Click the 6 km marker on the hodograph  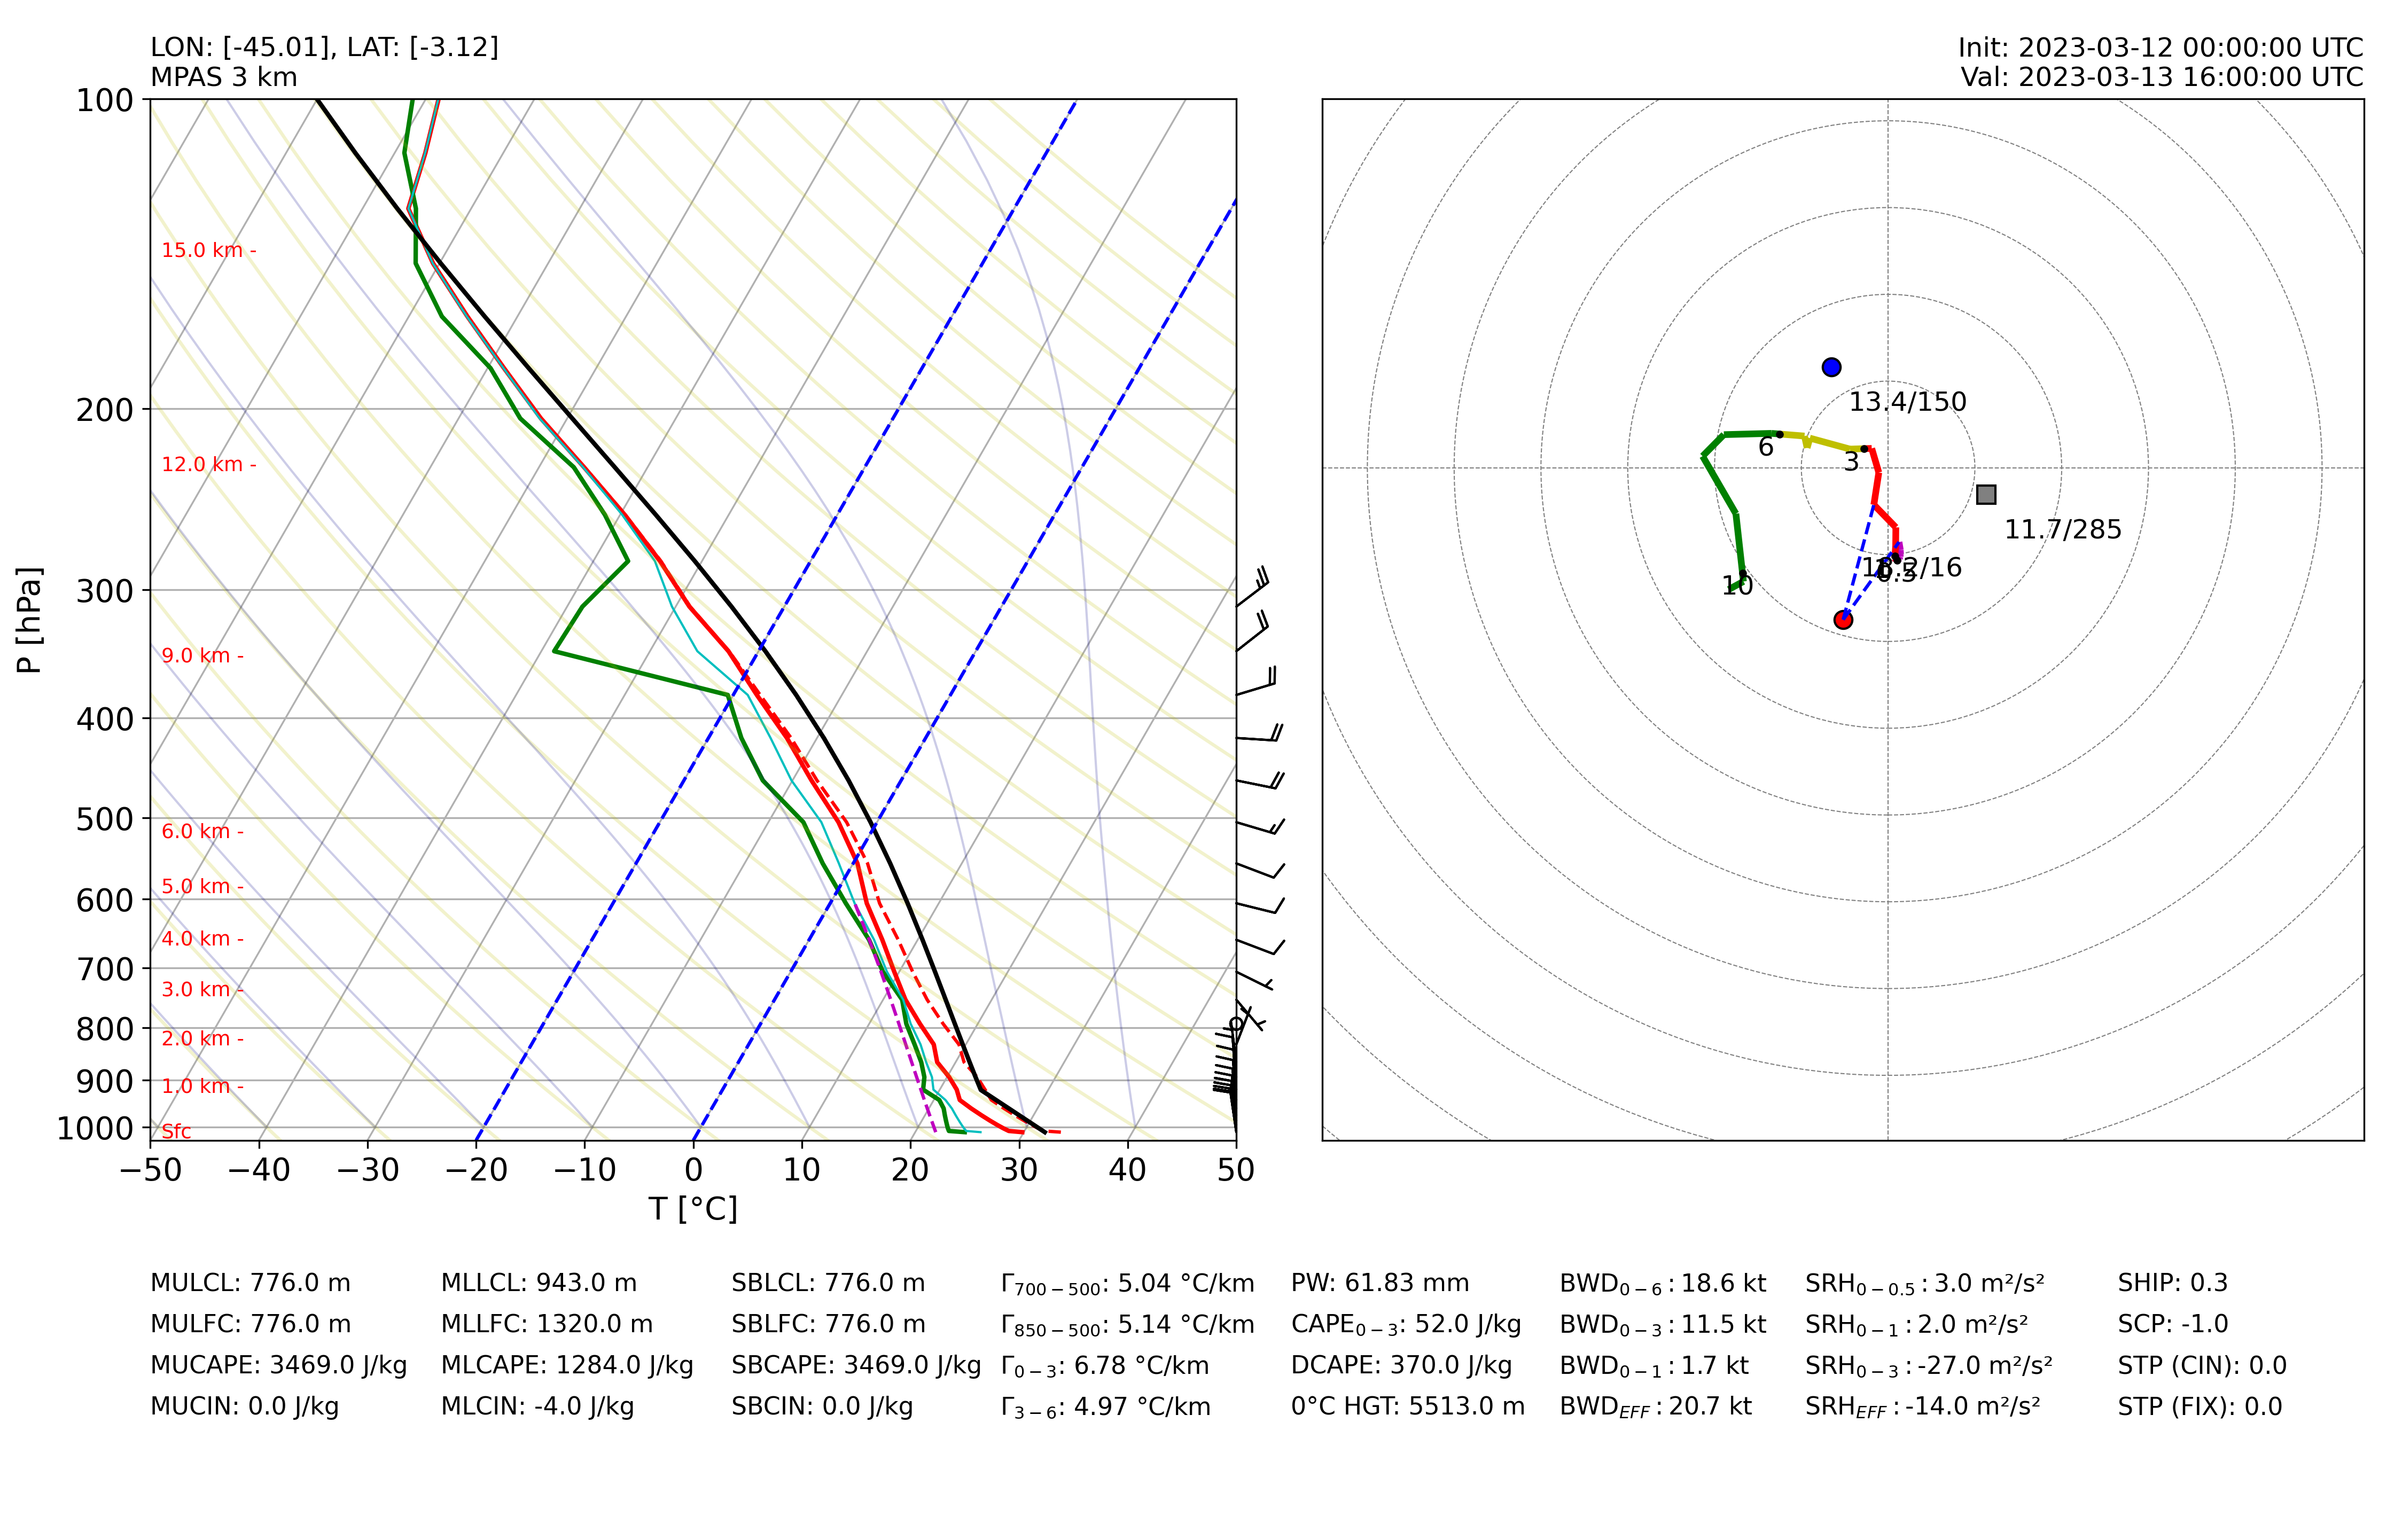[1766, 447]
